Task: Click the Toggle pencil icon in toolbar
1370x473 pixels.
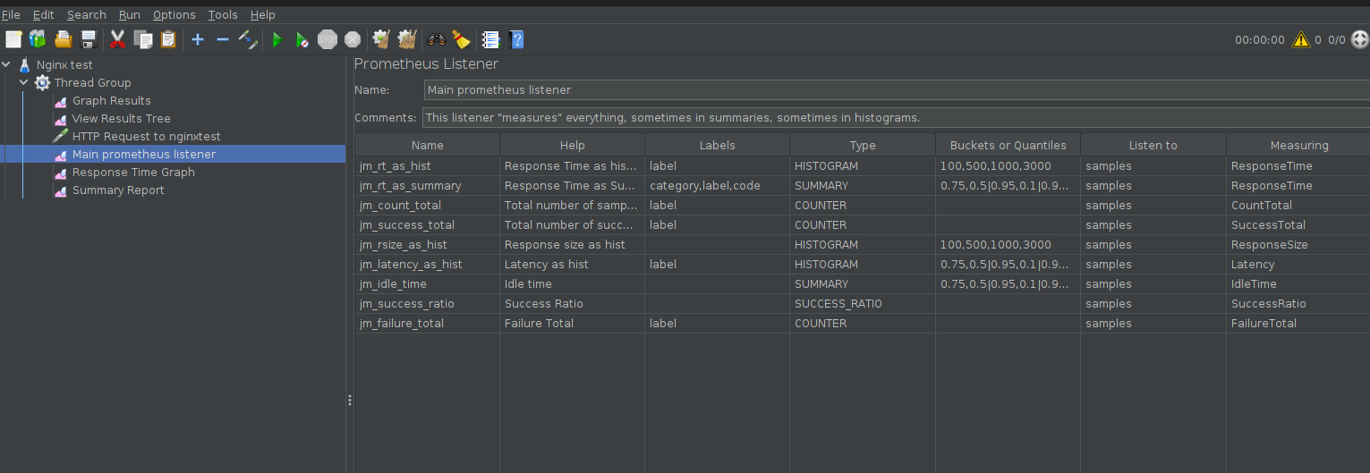Action: (x=248, y=39)
